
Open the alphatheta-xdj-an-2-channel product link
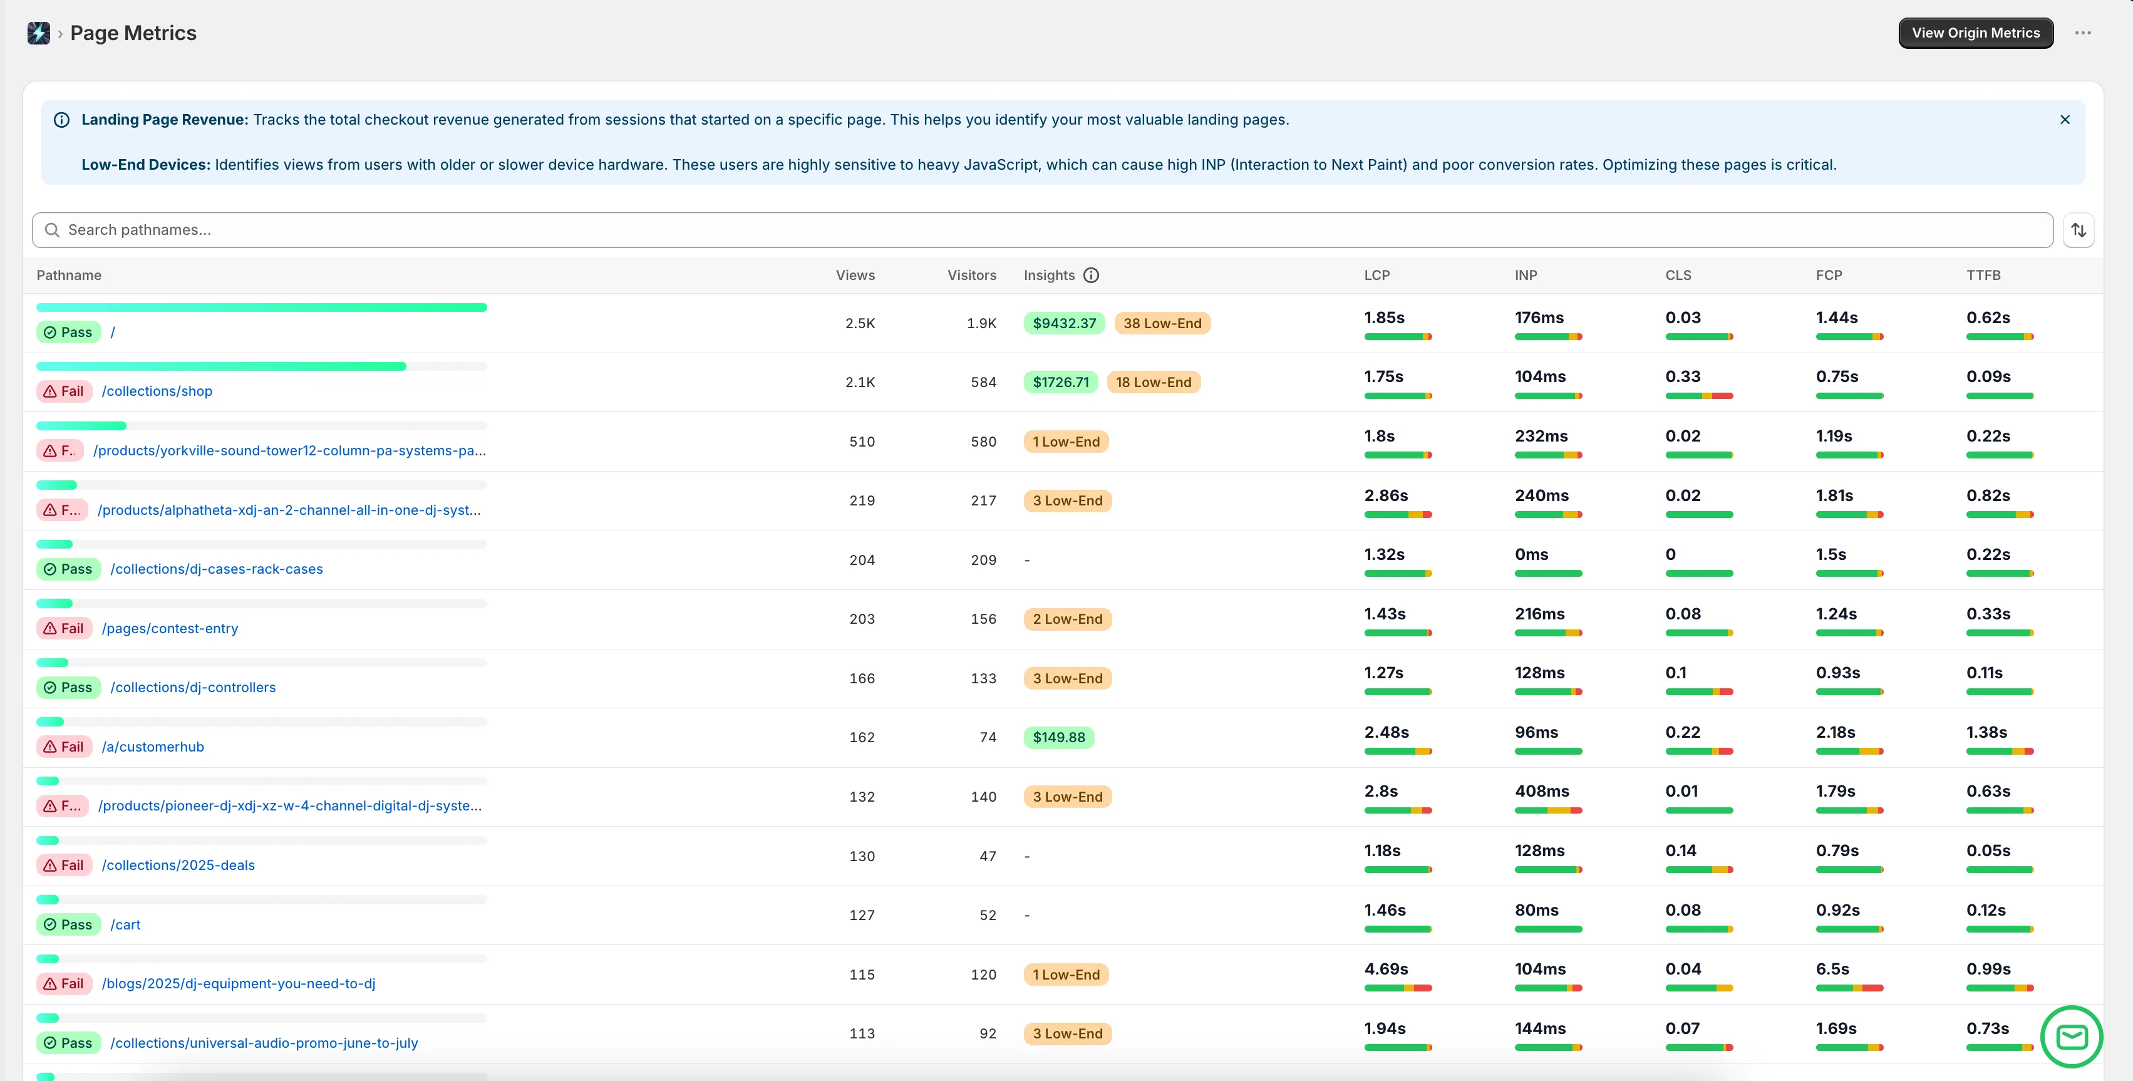click(x=289, y=510)
